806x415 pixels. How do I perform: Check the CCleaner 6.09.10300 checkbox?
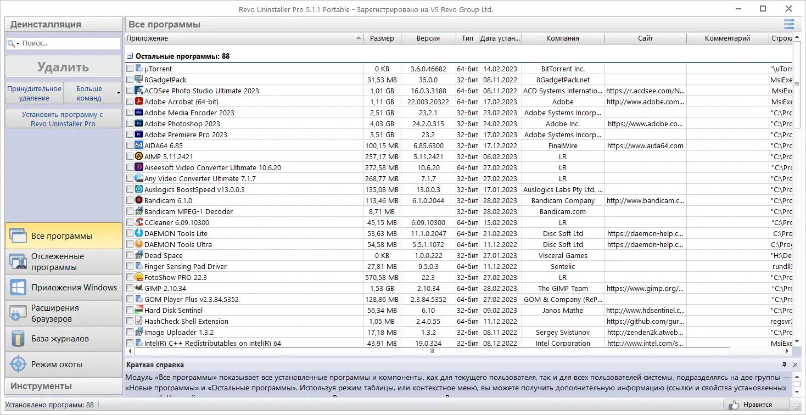click(x=130, y=222)
